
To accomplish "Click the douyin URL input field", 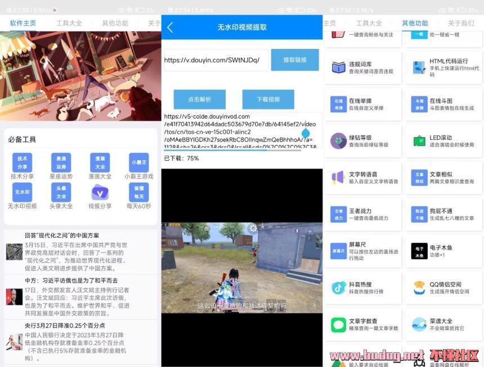I will pos(216,60).
